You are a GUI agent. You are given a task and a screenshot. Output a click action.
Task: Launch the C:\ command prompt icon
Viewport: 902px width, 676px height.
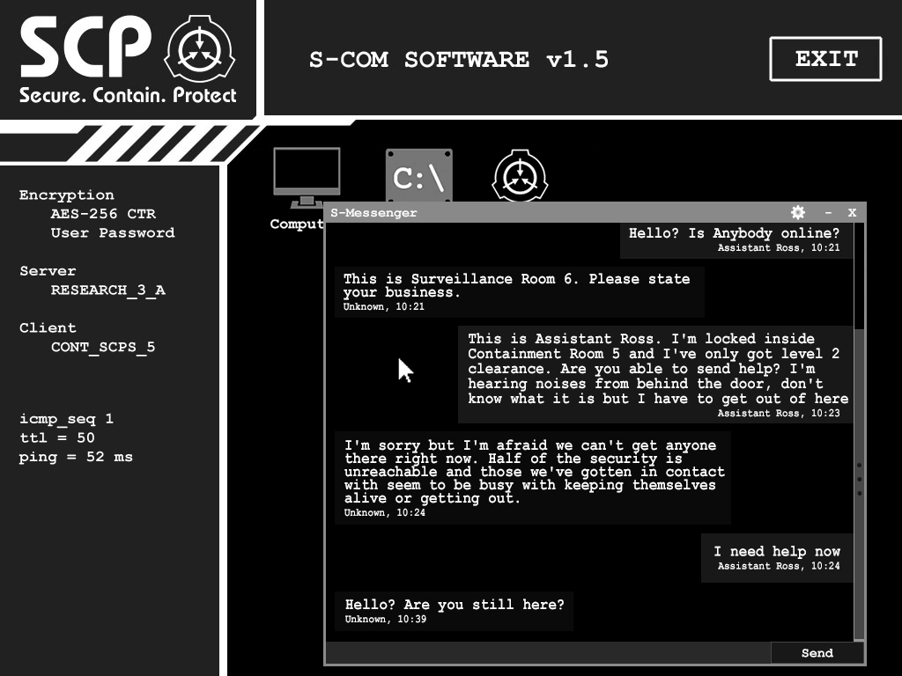point(418,175)
